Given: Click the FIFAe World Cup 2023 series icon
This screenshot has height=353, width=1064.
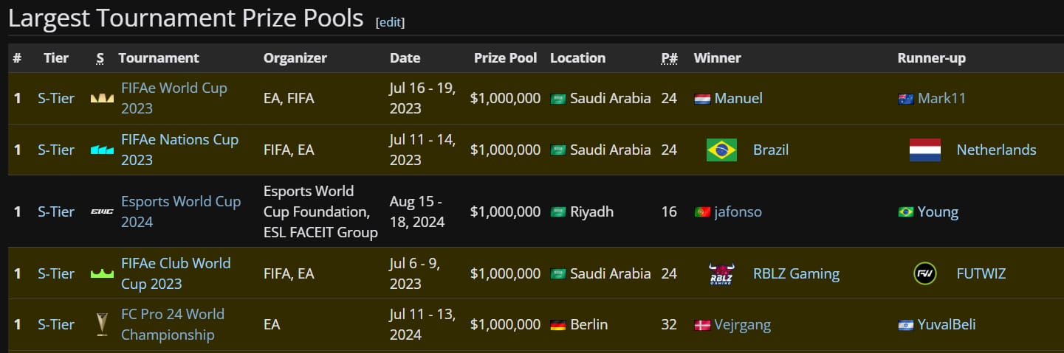Looking at the screenshot, I should 102,98.
